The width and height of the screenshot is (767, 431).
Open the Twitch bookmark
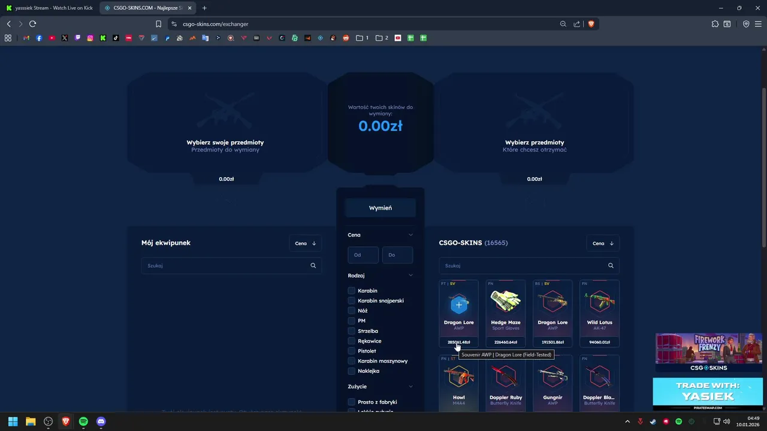77,38
